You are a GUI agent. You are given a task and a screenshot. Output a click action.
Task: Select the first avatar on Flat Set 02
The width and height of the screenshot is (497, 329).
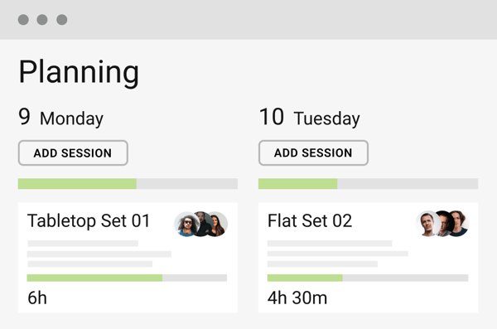point(428,224)
